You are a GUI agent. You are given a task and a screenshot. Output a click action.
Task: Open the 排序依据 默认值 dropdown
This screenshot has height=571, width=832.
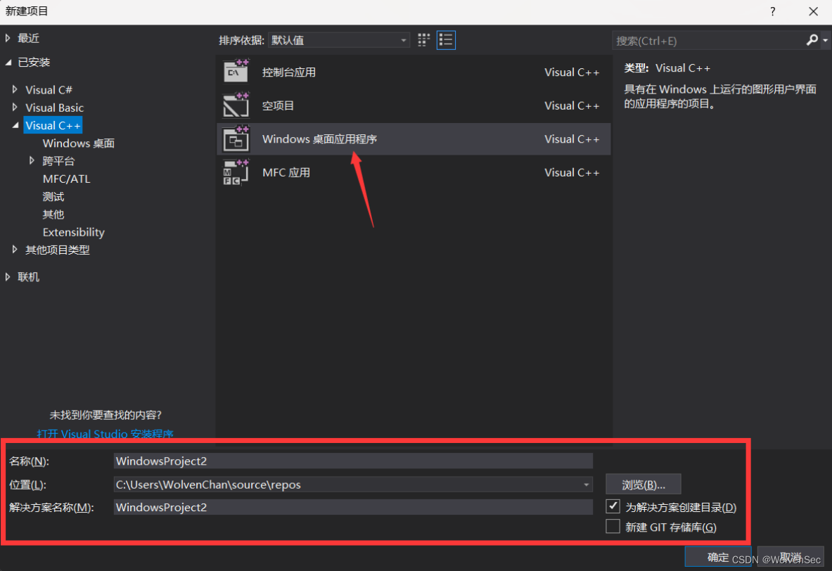coord(403,40)
